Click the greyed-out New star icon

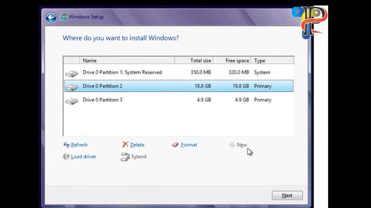[x=232, y=144]
